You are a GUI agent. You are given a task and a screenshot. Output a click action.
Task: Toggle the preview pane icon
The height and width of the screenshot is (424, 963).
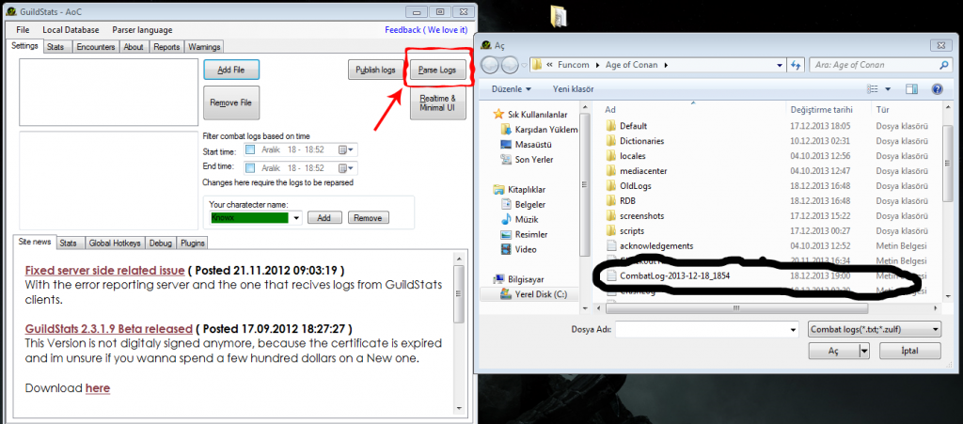pyautogui.click(x=910, y=89)
